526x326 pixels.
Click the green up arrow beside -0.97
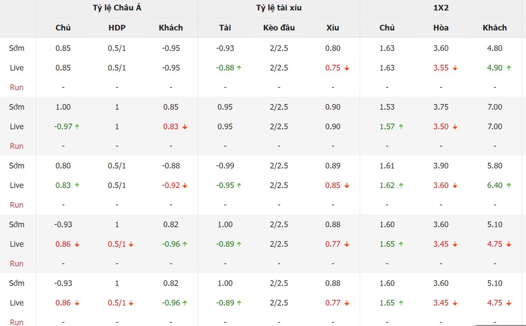(77, 127)
